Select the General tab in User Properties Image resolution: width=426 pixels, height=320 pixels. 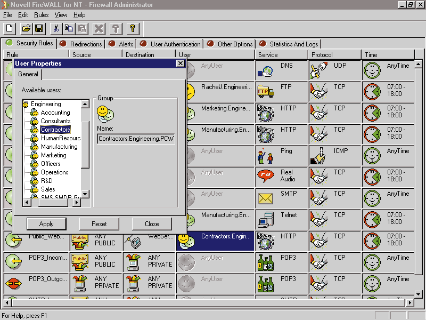pos(28,74)
